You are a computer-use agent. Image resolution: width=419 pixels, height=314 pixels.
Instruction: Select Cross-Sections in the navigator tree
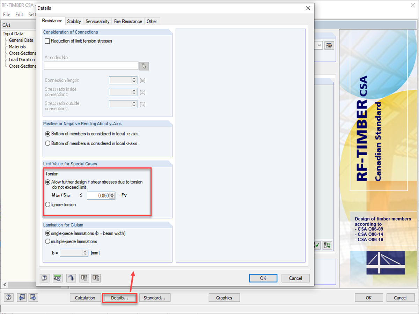(x=22, y=53)
